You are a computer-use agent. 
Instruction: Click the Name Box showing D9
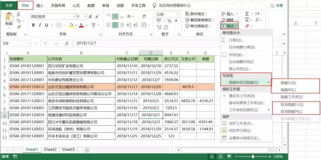point(16,43)
